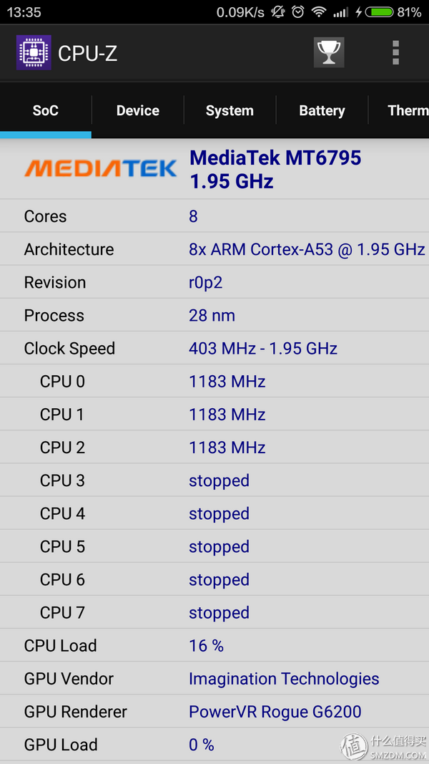Image resolution: width=429 pixels, height=764 pixels.
Task: Tap the muted notification bell icon
Action: (x=278, y=12)
